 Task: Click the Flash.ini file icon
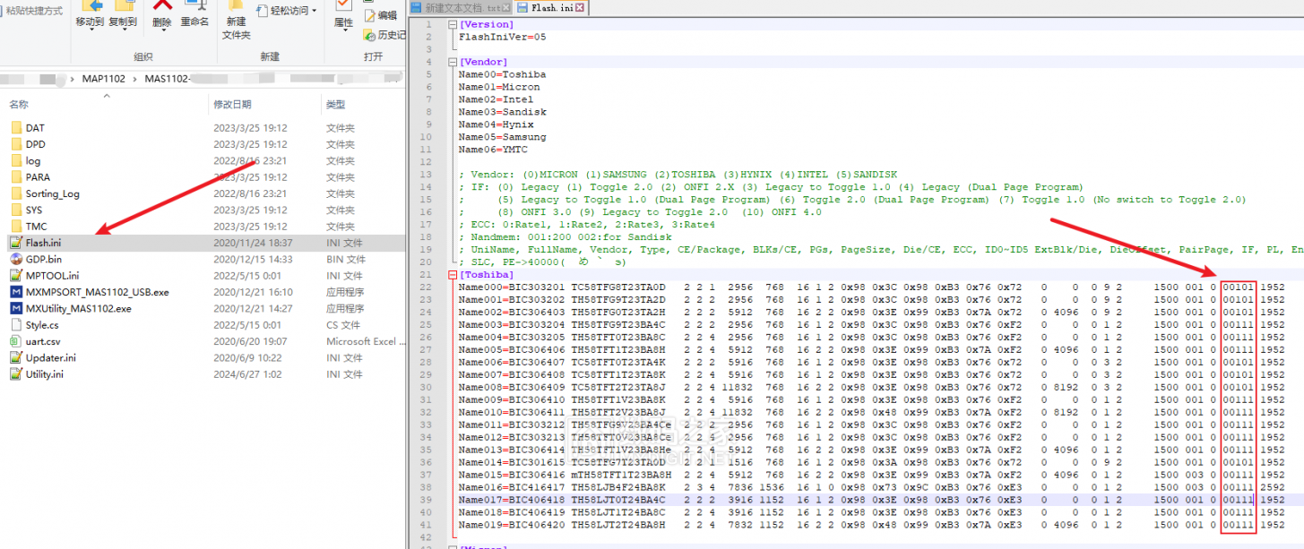[16, 243]
